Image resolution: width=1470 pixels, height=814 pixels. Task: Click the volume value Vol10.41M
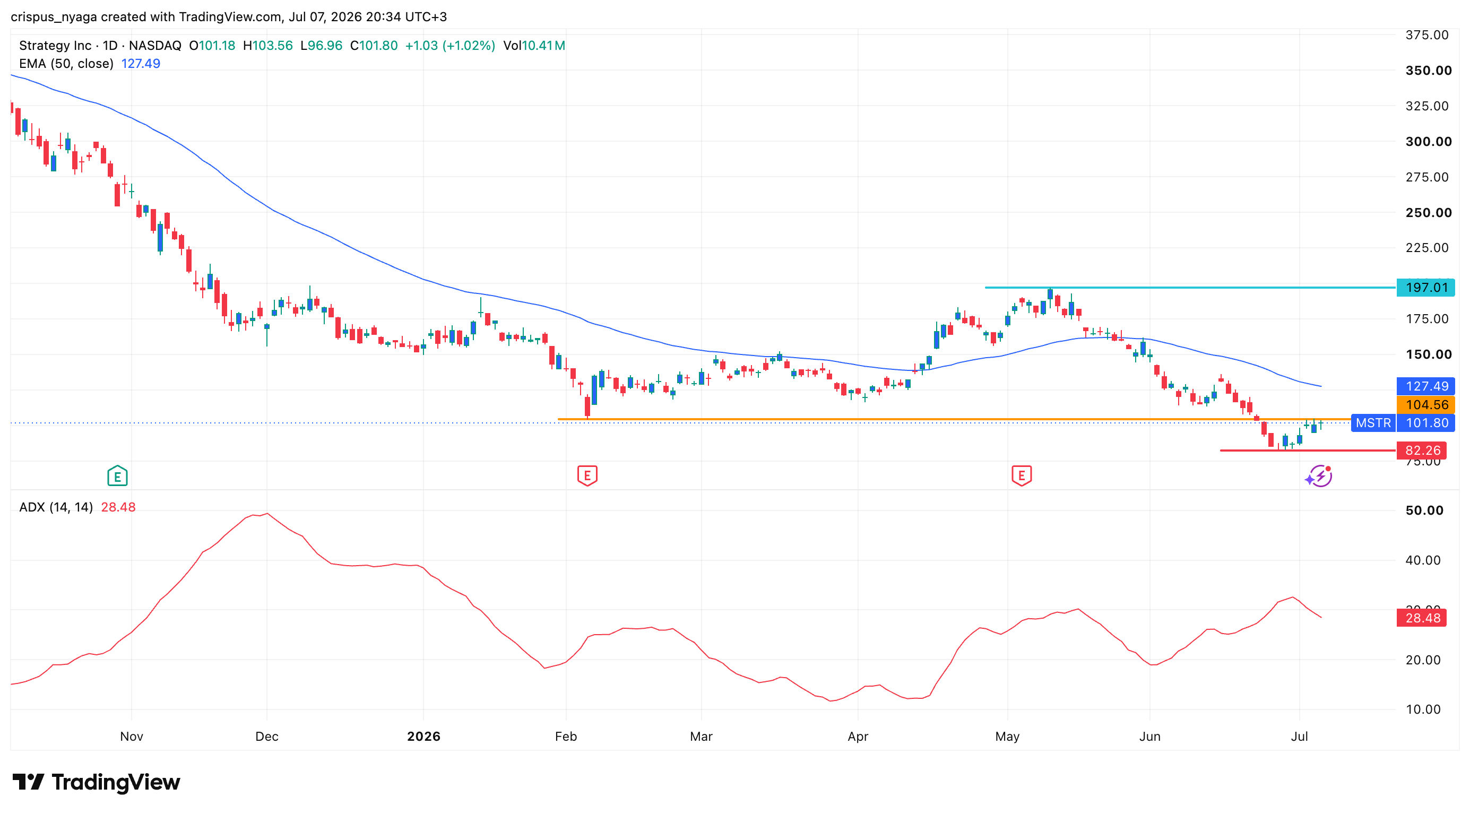click(x=534, y=46)
